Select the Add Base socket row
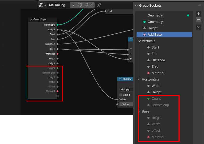The height and width of the screenshot is (144, 204). (164, 35)
